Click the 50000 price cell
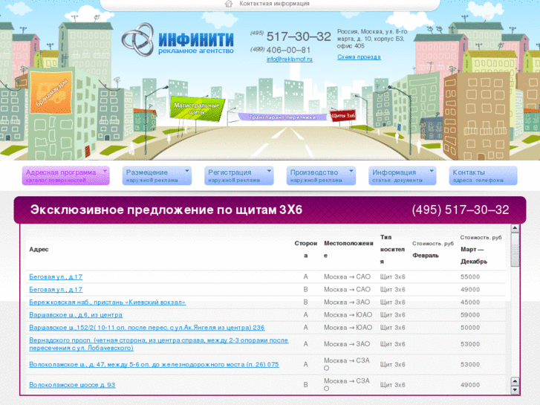This screenshot has height=405, width=540. pos(470,328)
